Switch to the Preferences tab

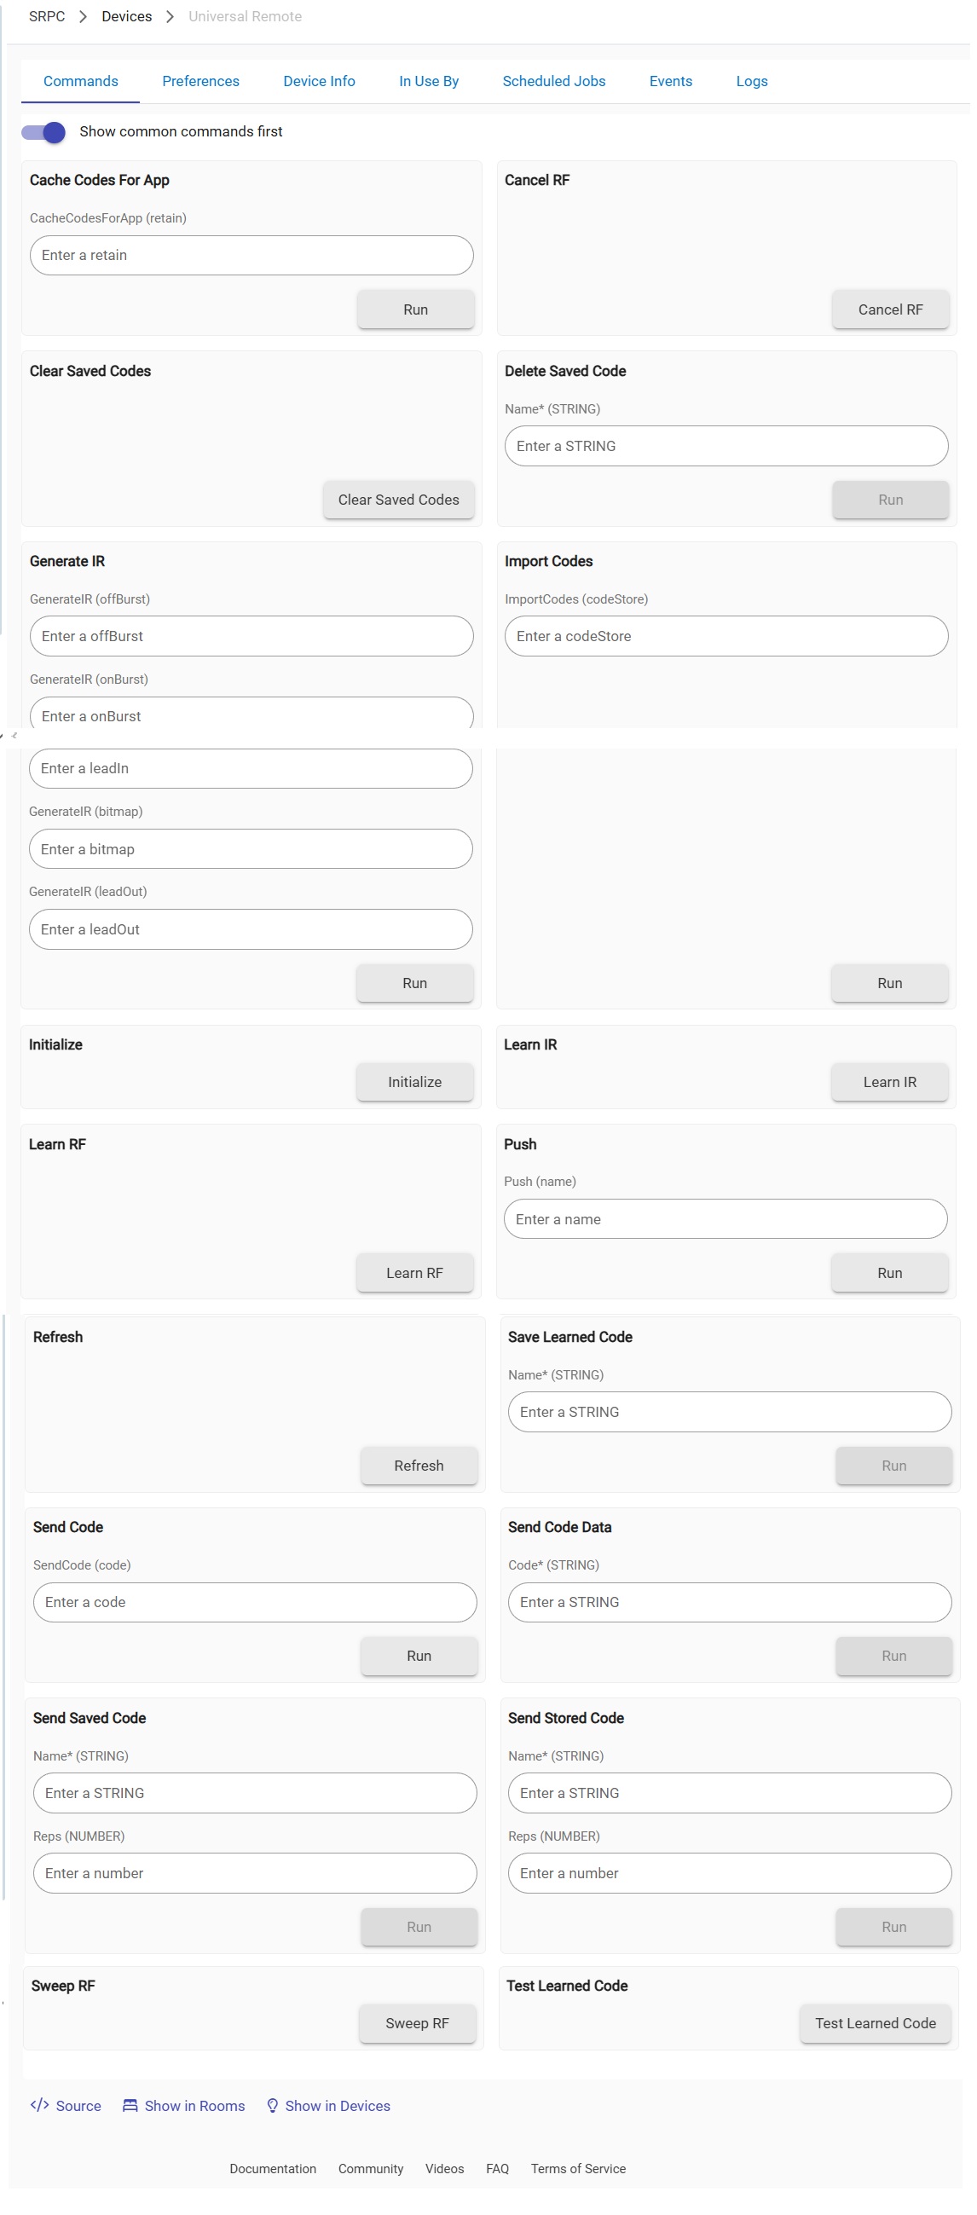(200, 81)
